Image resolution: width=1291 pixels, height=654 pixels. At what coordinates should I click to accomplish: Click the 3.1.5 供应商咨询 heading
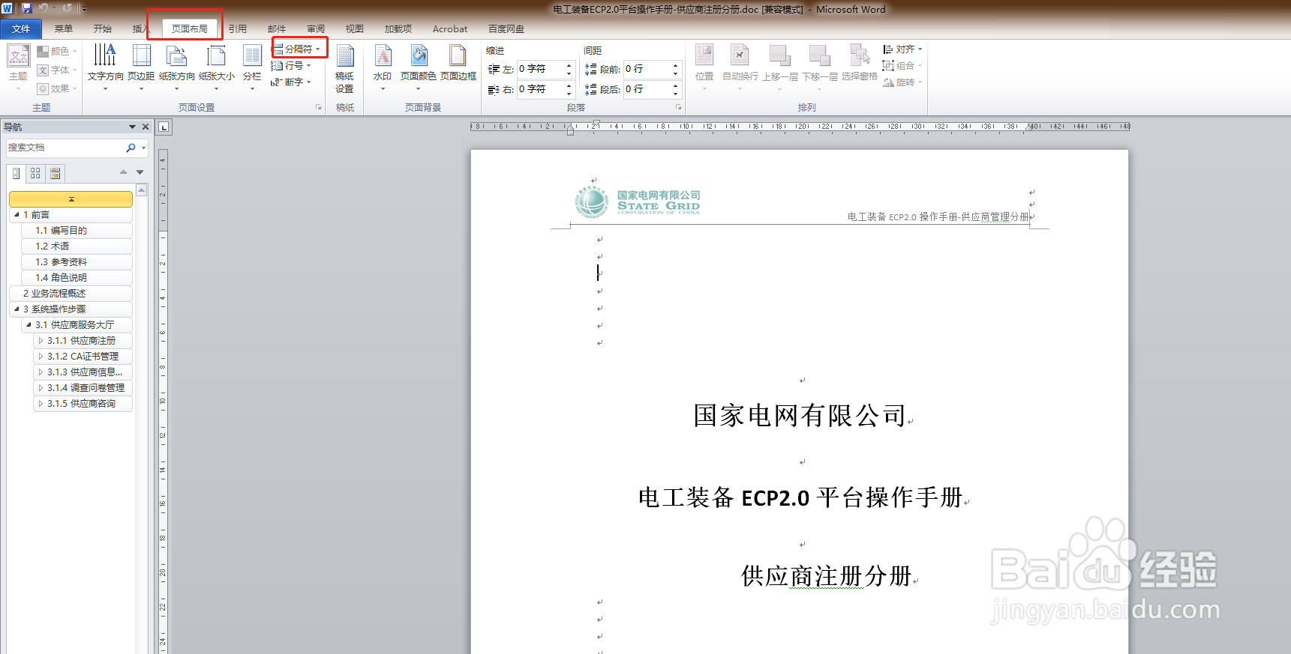[83, 404]
